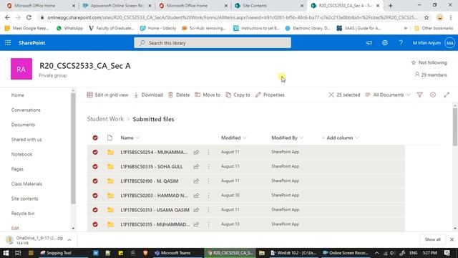Share the SOHA GULL folder
This screenshot has width=458, height=258.
pos(196,166)
